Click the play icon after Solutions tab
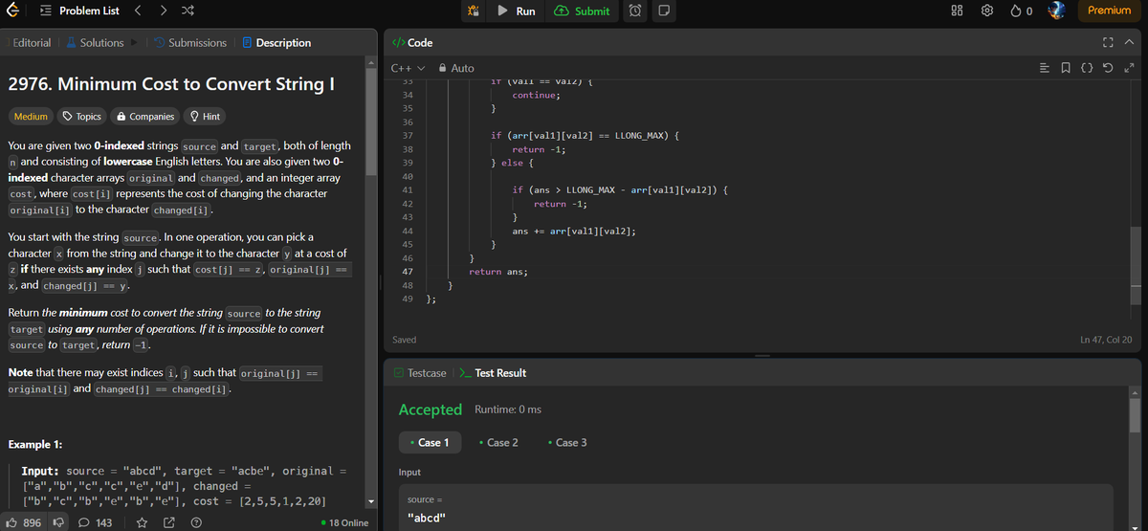Image resolution: width=1148 pixels, height=531 pixels. point(135,43)
